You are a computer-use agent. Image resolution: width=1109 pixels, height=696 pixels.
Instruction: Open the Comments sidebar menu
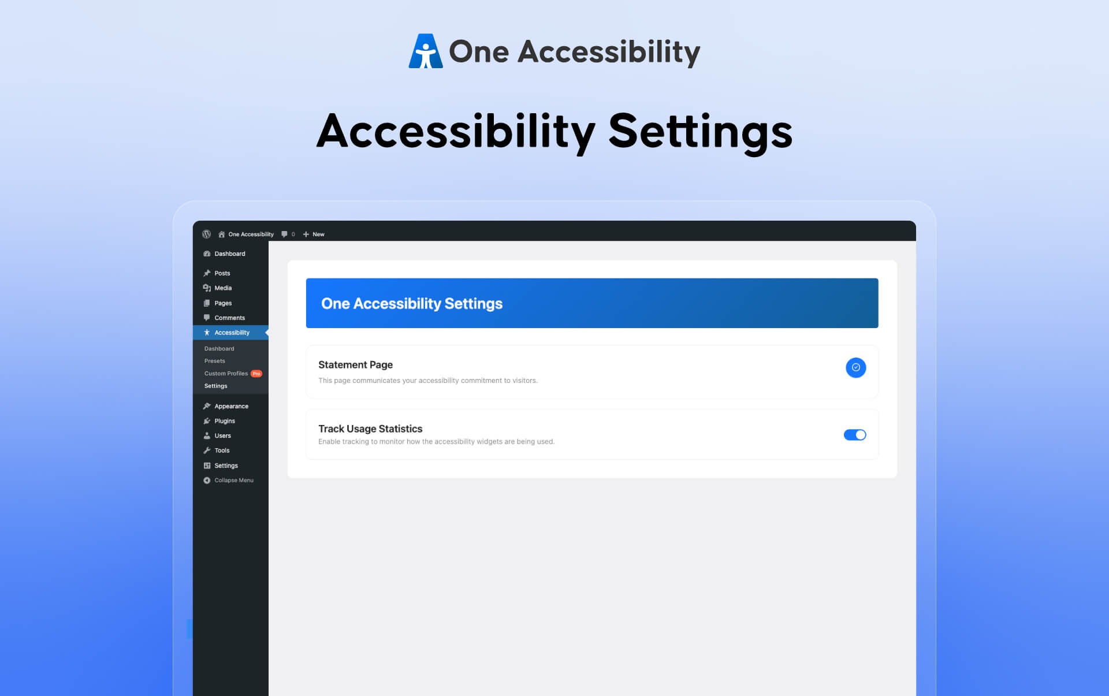[229, 318]
